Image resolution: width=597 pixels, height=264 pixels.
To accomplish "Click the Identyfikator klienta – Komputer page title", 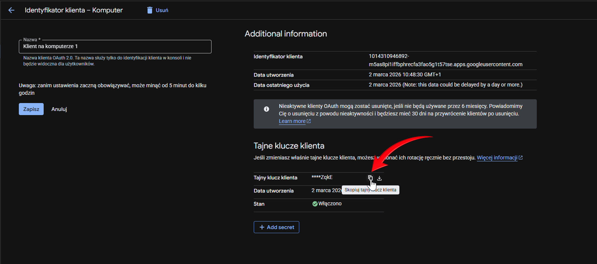I will (74, 10).
